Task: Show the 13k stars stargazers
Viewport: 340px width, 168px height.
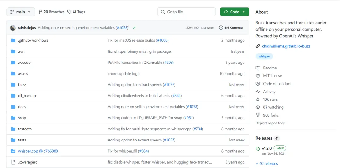Action: (270, 99)
